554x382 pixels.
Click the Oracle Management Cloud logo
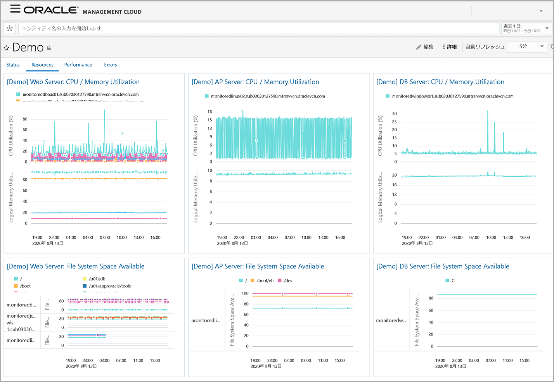(x=82, y=10)
